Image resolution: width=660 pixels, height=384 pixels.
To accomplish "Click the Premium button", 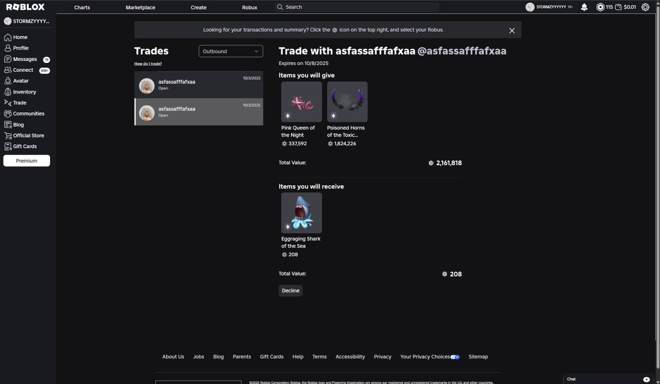I will tap(26, 161).
